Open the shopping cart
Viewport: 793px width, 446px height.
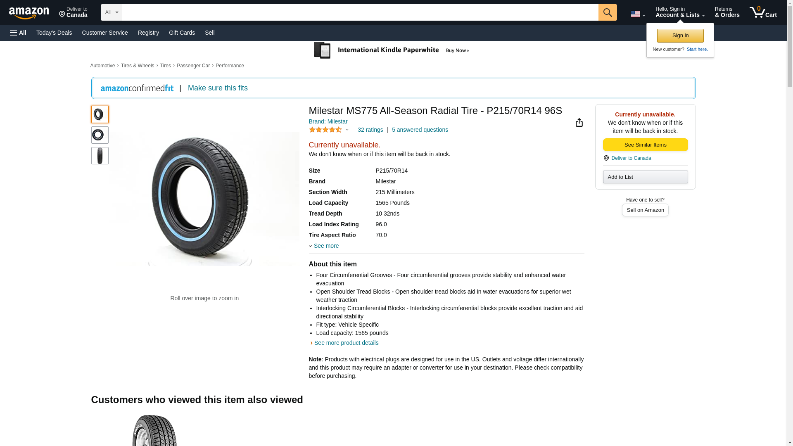(763, 12)
